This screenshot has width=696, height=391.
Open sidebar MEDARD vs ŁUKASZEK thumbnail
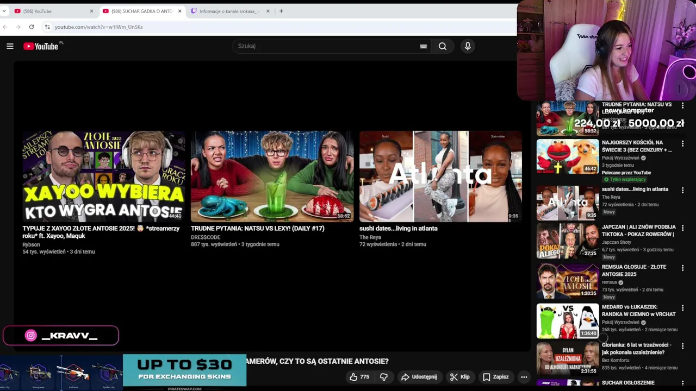click(x=568, y=321)
